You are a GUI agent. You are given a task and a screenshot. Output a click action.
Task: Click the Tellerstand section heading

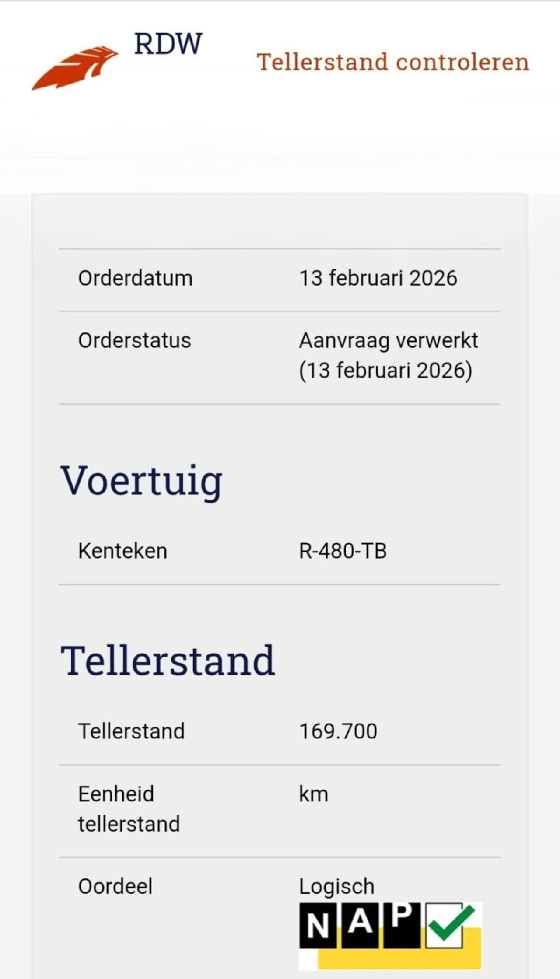pos(168,661)
